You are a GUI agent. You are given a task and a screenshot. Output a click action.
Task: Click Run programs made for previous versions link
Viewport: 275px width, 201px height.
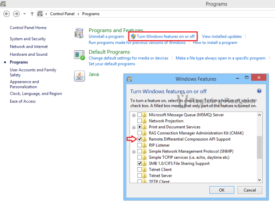137,43
